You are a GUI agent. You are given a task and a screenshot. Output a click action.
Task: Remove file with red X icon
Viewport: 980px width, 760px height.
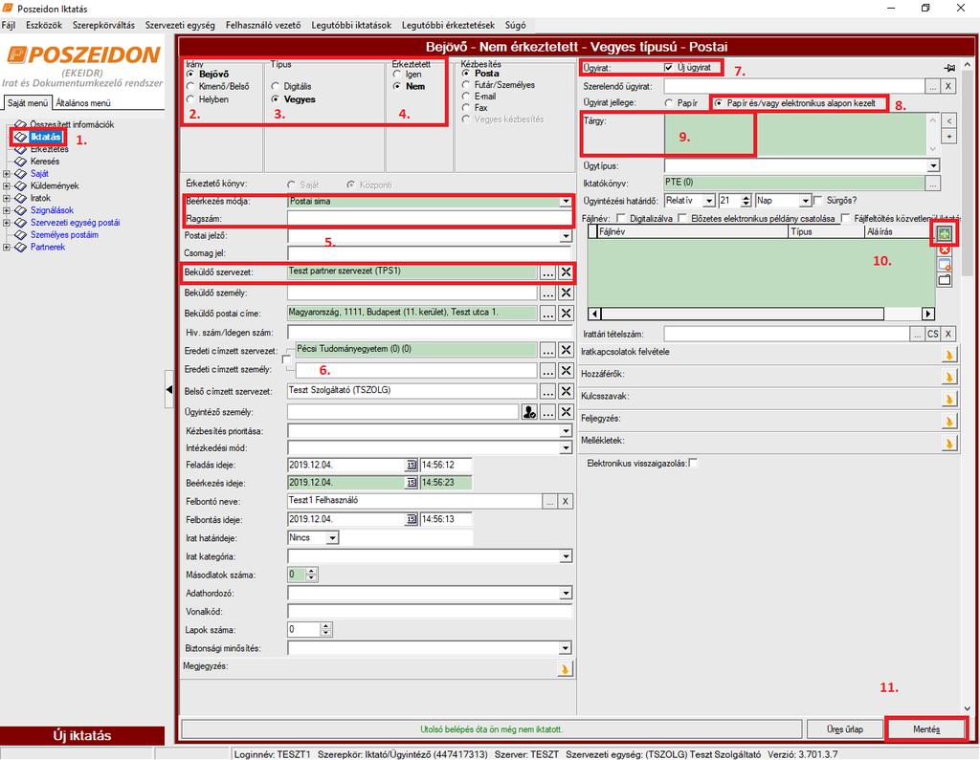click(x=945, y=250)
